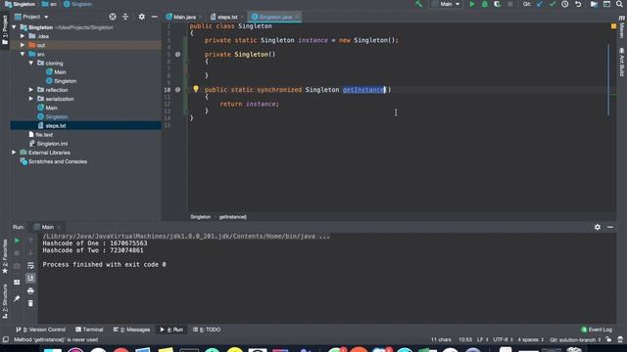This screenshot has height=352, width=627.
Task: Click the Build Project hammer icon
Action: tap(419, 4)
